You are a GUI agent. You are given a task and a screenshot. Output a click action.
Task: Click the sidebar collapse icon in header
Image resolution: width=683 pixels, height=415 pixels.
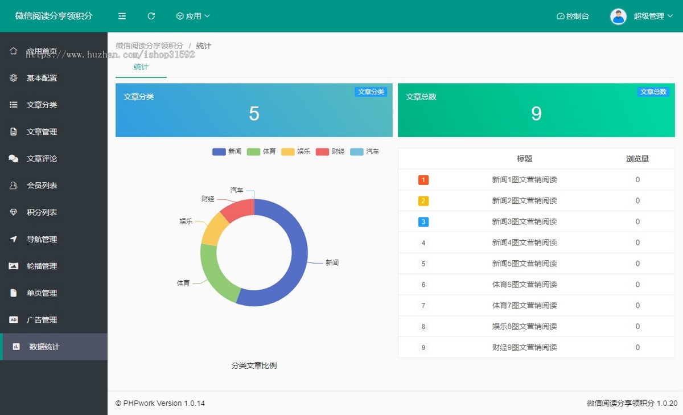click(122, 16)
